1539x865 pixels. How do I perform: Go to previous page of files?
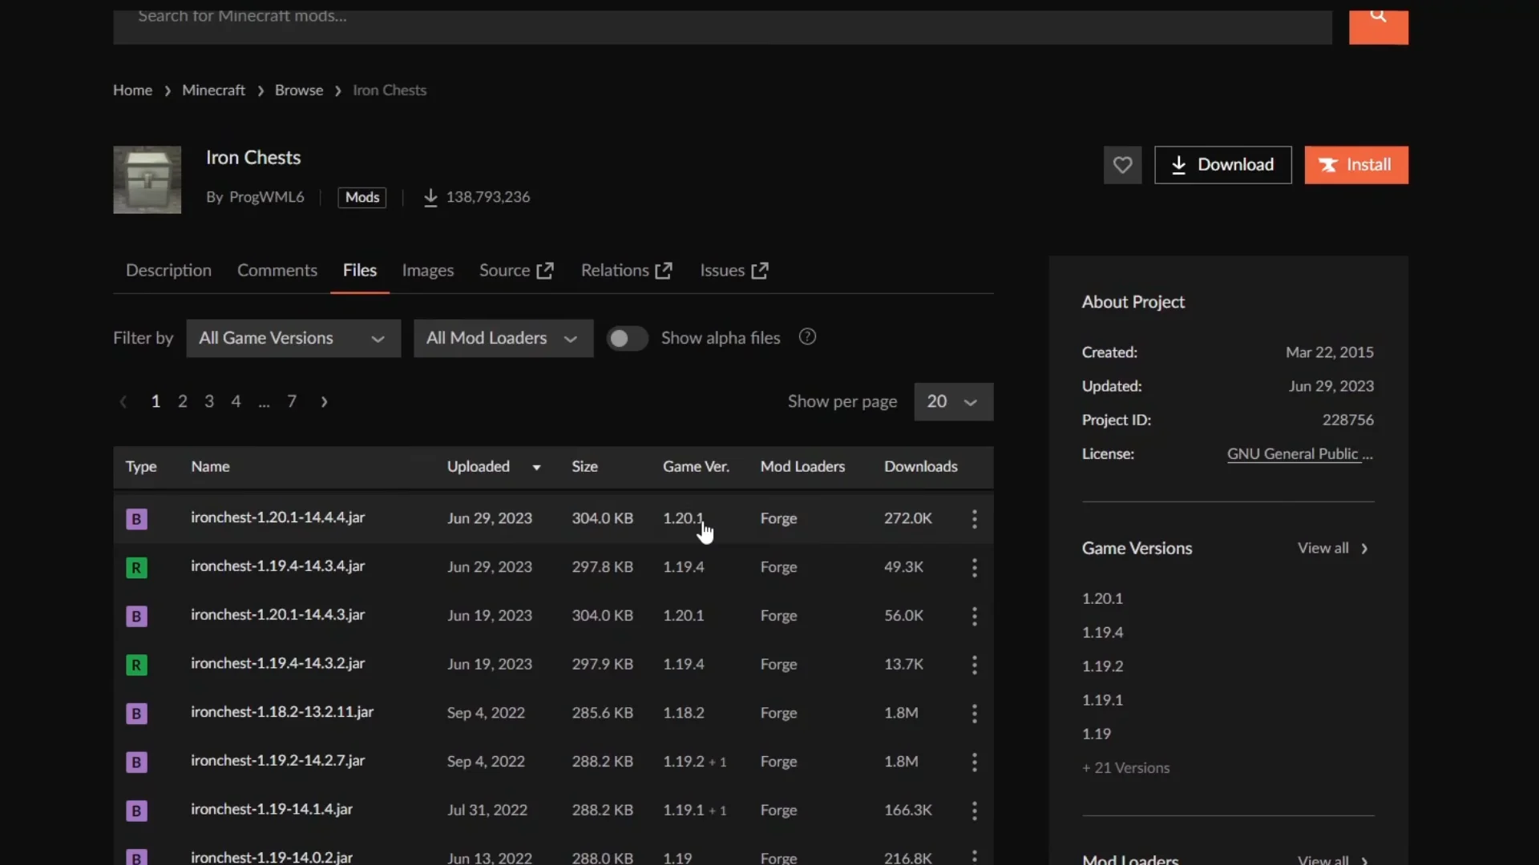click(x=123, y=401)
